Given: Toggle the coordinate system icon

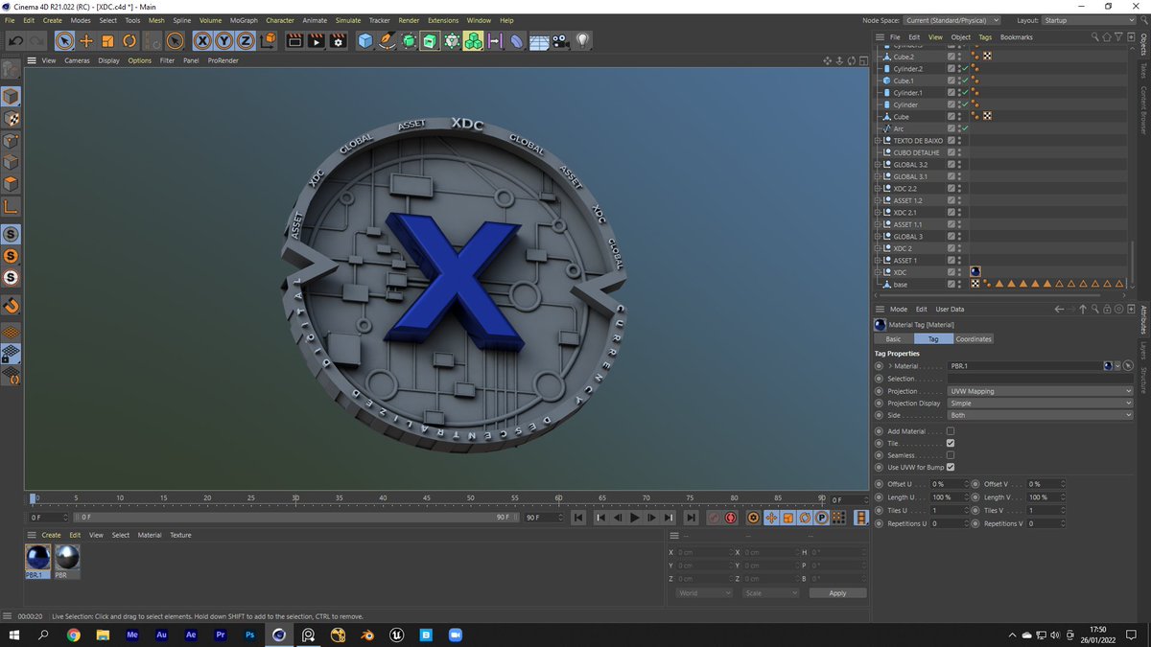Looking at the screenshot, I should pos(268,41).
